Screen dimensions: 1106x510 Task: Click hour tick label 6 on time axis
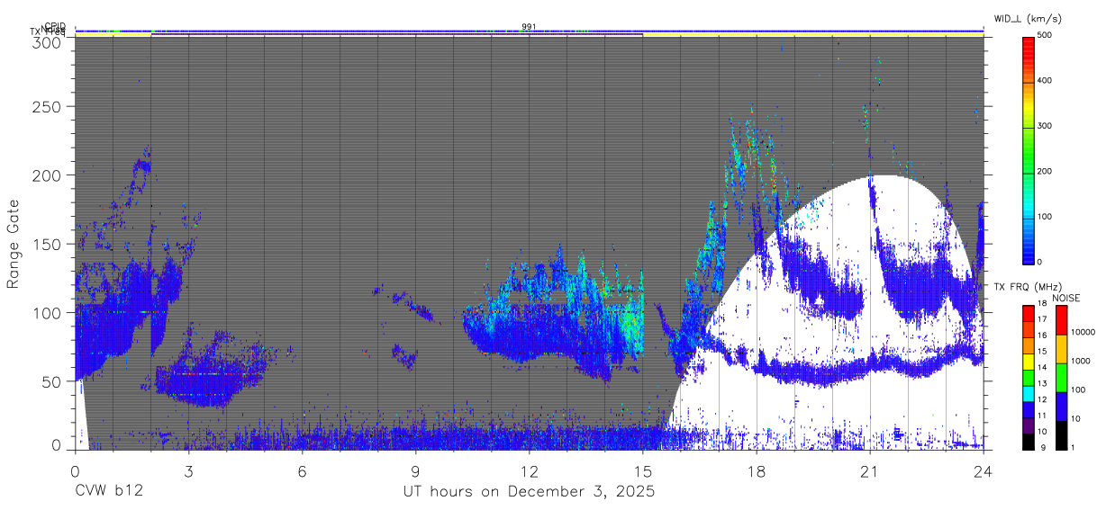[x=302, y=470]
